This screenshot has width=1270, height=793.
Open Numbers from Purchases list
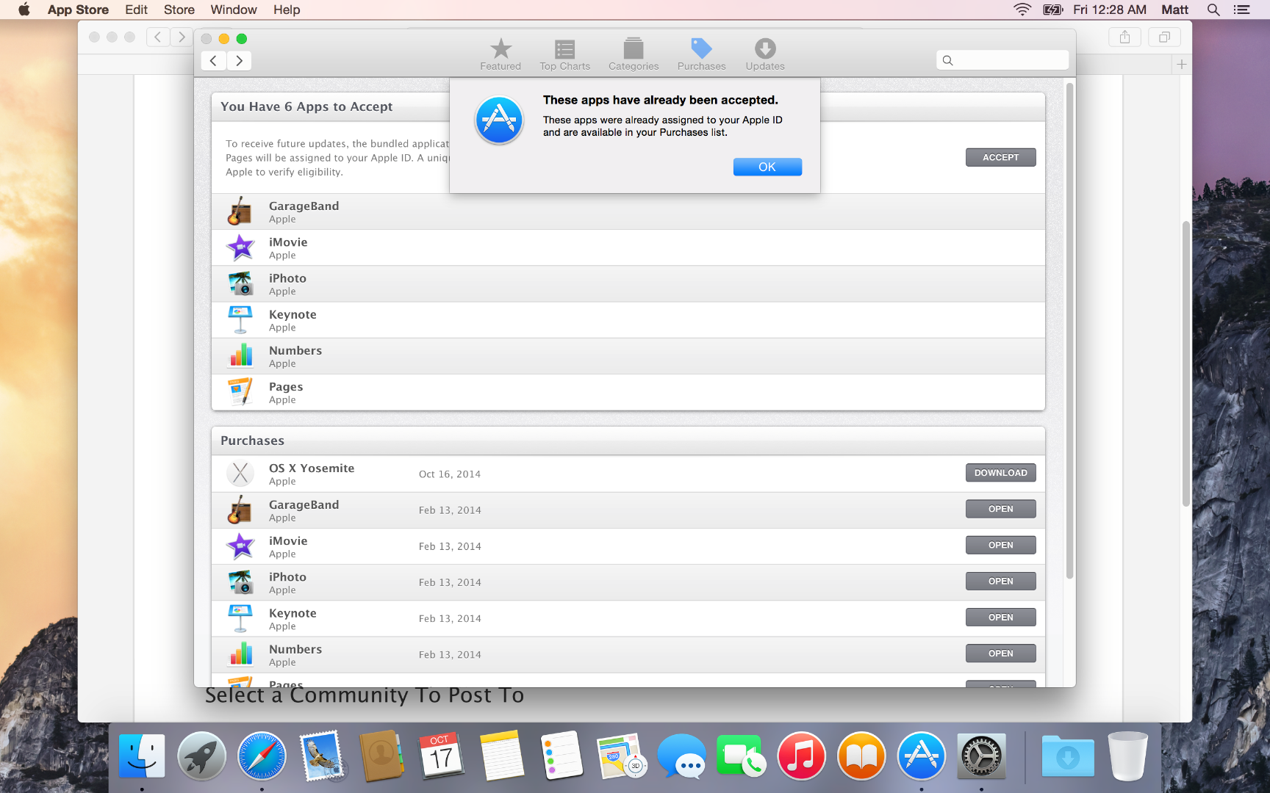click(1000, 653)
